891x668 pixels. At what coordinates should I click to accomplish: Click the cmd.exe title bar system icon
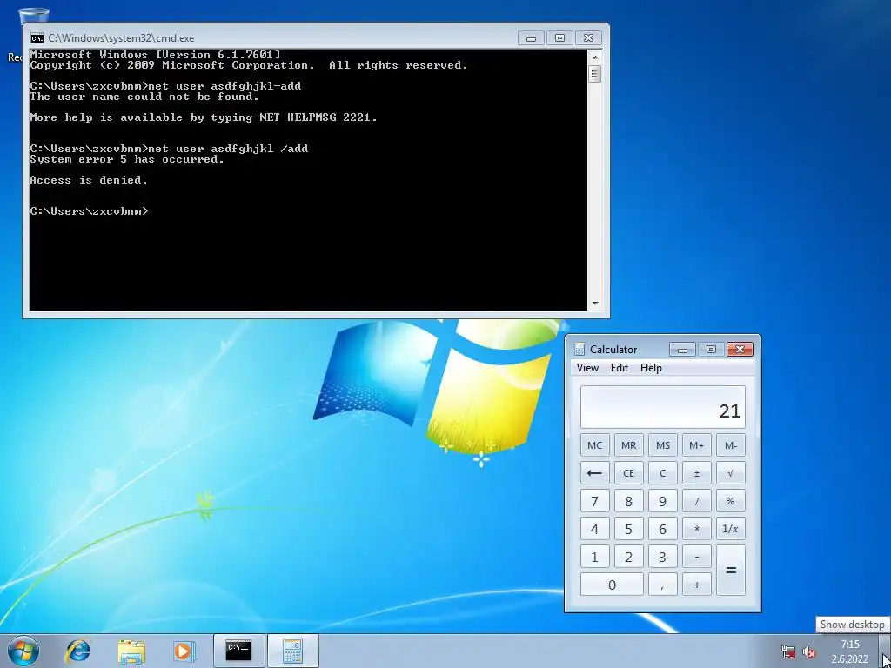click(37, 38)
